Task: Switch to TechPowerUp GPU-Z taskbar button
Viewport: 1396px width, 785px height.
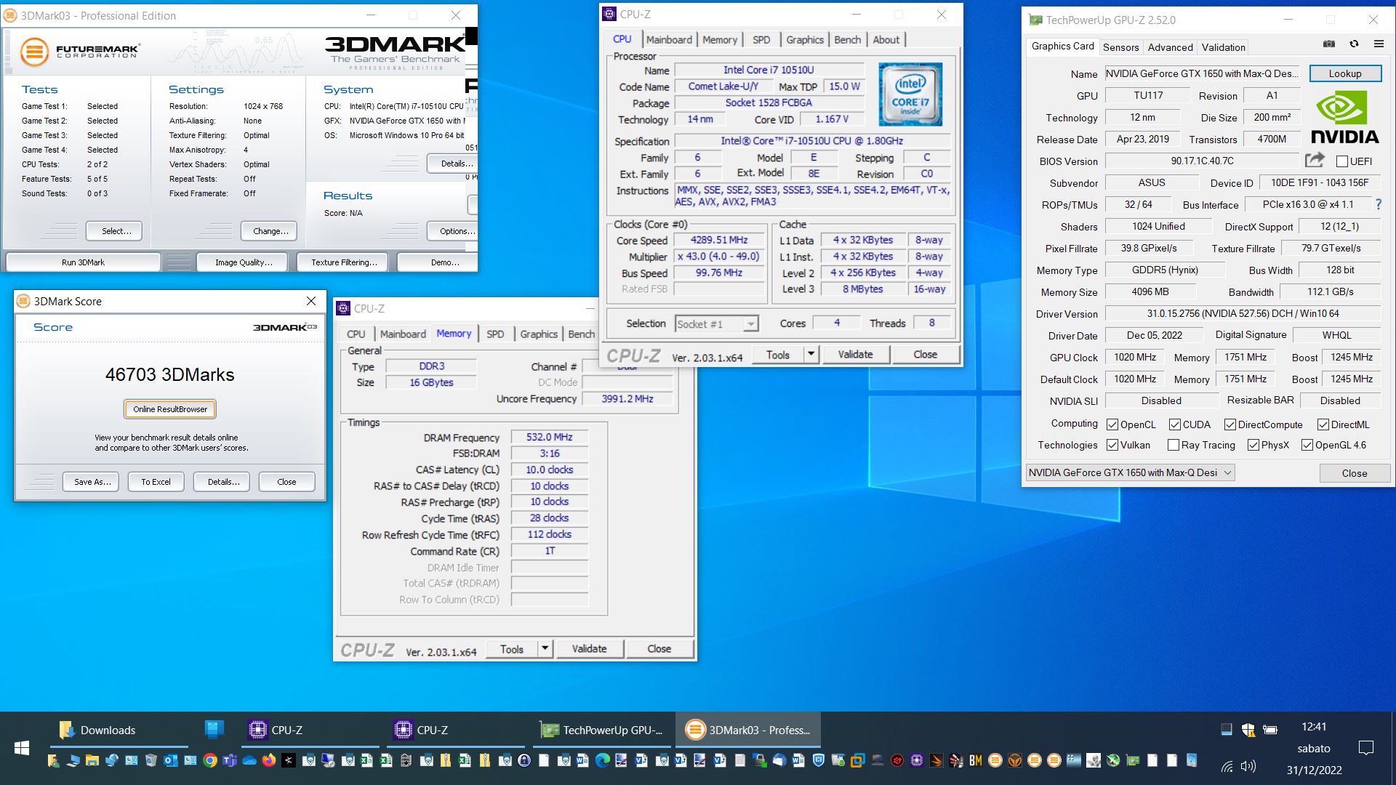Action: (x=601, y=730)
